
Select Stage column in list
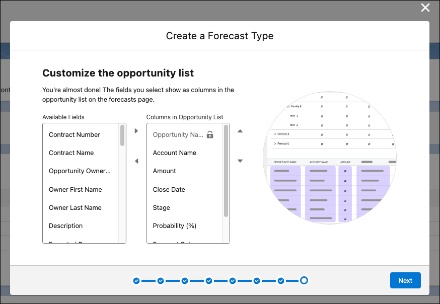click(185, 208)
